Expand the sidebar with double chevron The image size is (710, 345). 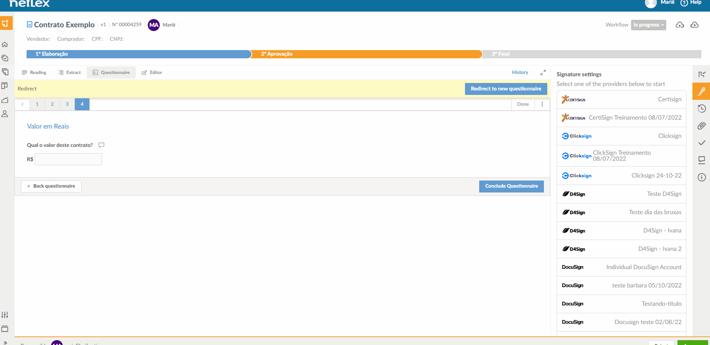pos(5,342)
